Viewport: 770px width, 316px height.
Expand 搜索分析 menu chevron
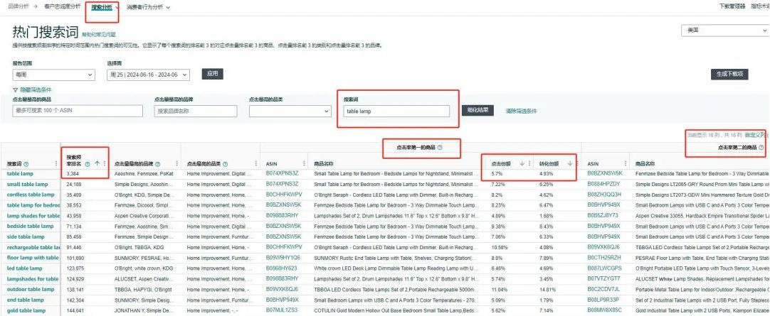point(117,7)
